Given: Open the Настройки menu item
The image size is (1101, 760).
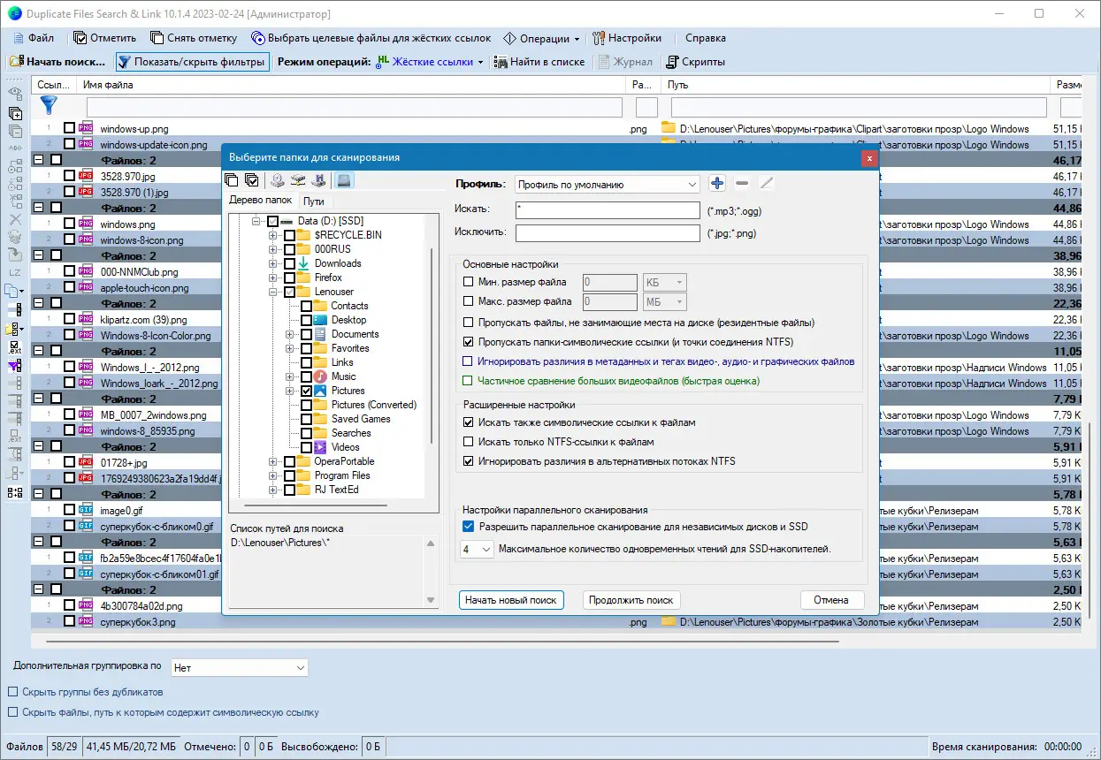Looking at the screenshot, I should [x=627, y=38].
